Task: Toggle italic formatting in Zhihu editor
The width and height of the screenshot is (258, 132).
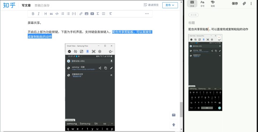Action: tap(38, 14)
